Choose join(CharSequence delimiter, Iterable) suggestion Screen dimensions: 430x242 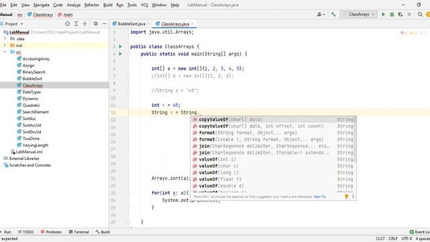point(272,153)
